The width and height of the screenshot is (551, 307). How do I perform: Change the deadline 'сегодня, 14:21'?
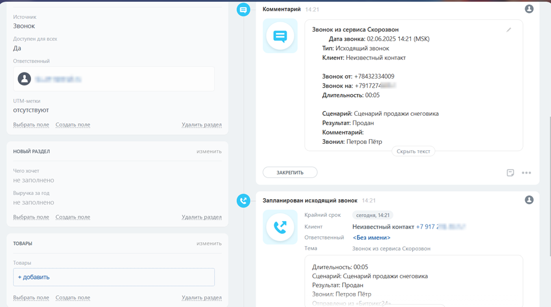click(x=372, y=215)
